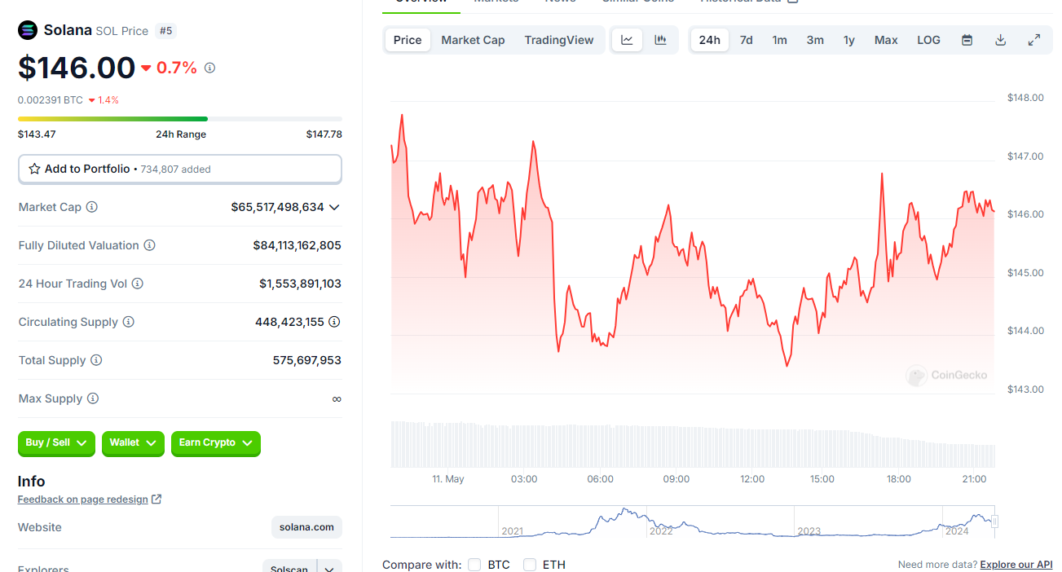Switch to line chart view icon

(627, 40)
